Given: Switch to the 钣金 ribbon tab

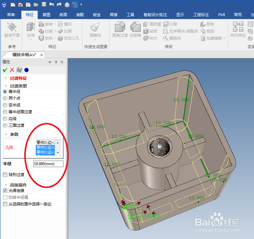Looking at the screenshot, I should point(97,15).
